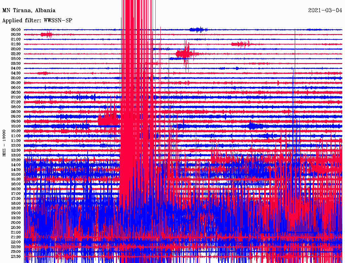345x263 pixels.
Task: Click the 'Applied filter: WWSSN-SP' label
Action: point(37,21)
